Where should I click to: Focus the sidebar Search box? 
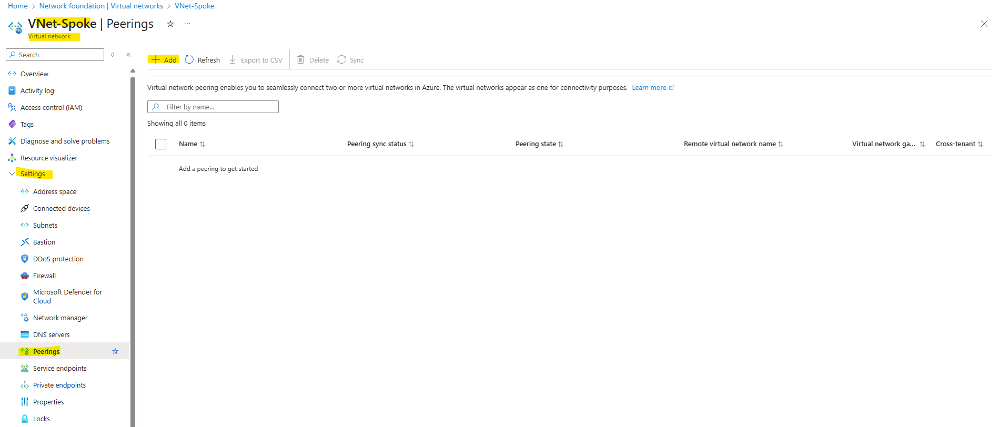[55, 55]
